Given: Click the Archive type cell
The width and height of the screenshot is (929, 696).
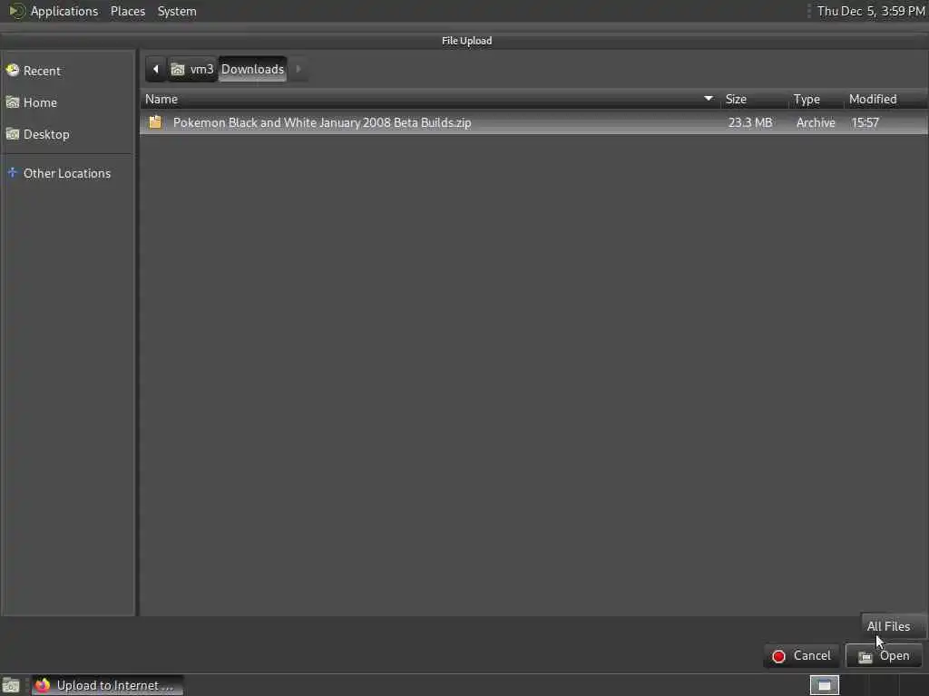Looking at the screenshot, I should coord(816,122).
